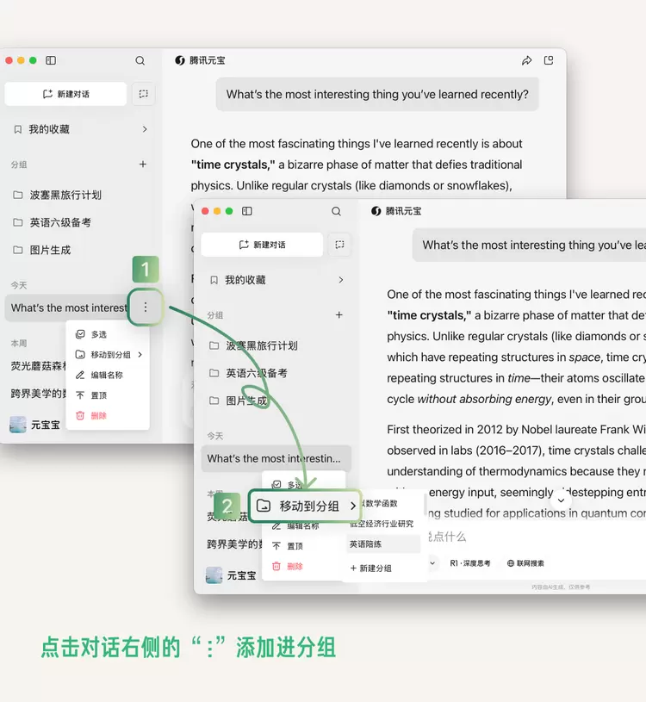Viewport: 646px width, 702px height.
Task: Click dashed-square icon beside 新建对话 in front window
Action: (x=339, y=245)
